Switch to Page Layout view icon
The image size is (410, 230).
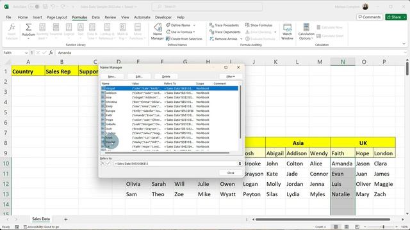(x=347, y=227)
